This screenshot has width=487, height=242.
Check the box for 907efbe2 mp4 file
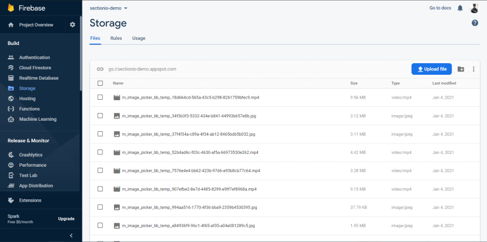100,189
